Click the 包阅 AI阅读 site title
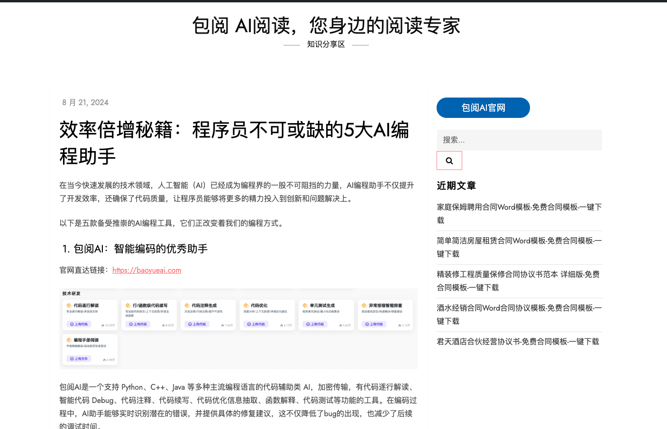The width and height of the screenshot is (667, 429). 326,26
